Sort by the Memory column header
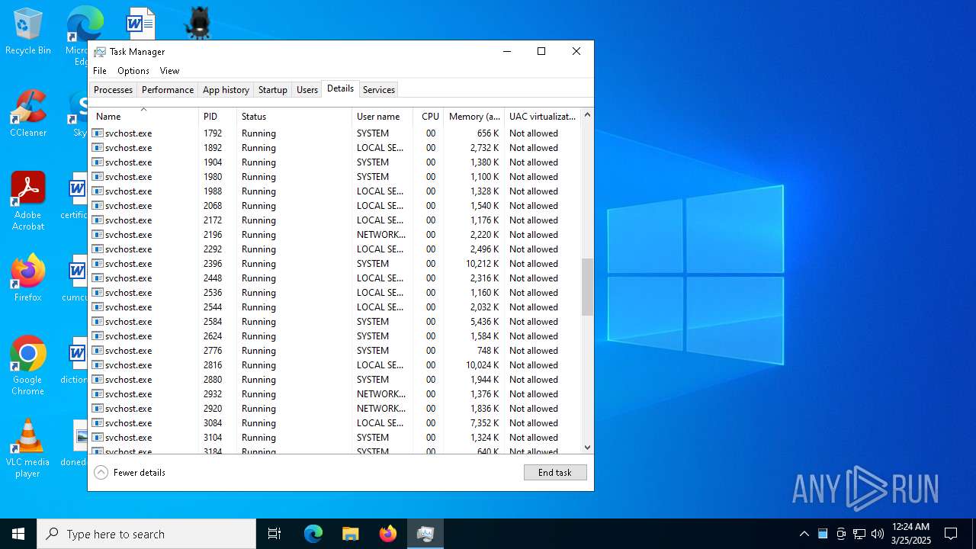Viewport: 976px width, 549px height. point(474,117)
